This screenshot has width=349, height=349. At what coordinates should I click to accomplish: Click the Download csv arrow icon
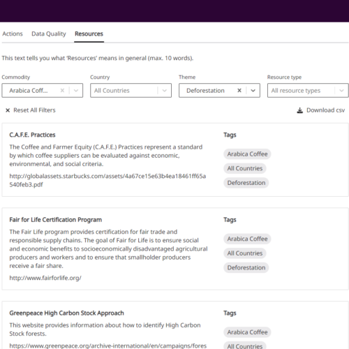300,110
